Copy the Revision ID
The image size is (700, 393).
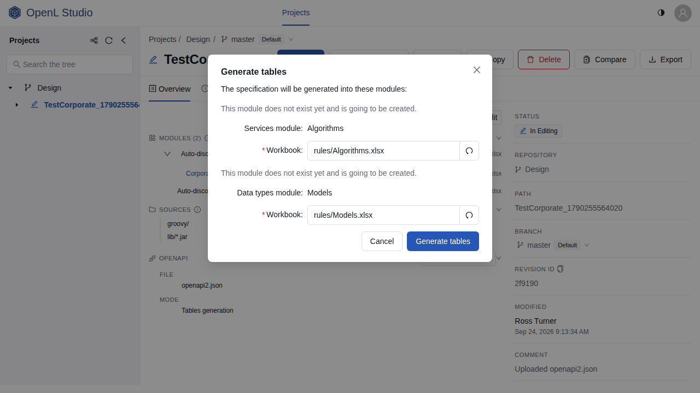tap(561, 269)
